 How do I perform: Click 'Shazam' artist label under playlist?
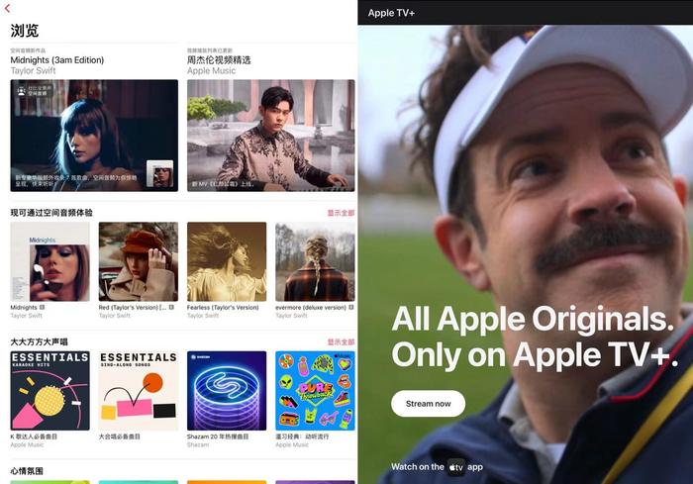pyautogui.click(x=198, y=444)
